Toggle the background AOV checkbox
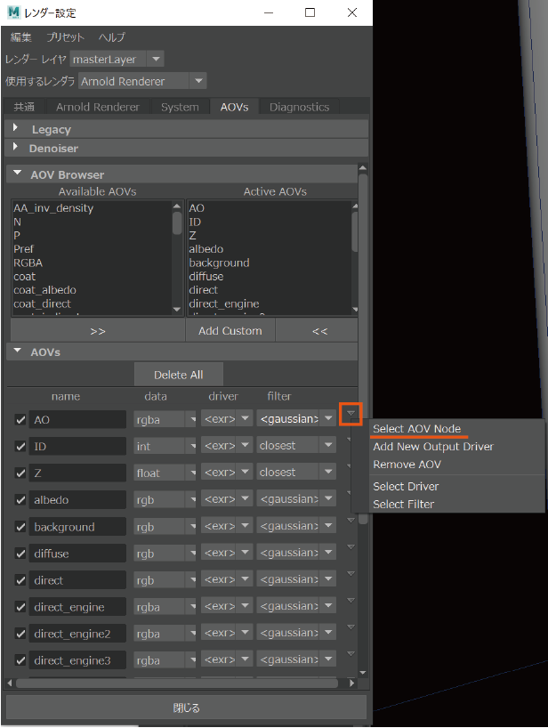 (x=20, y=527)
